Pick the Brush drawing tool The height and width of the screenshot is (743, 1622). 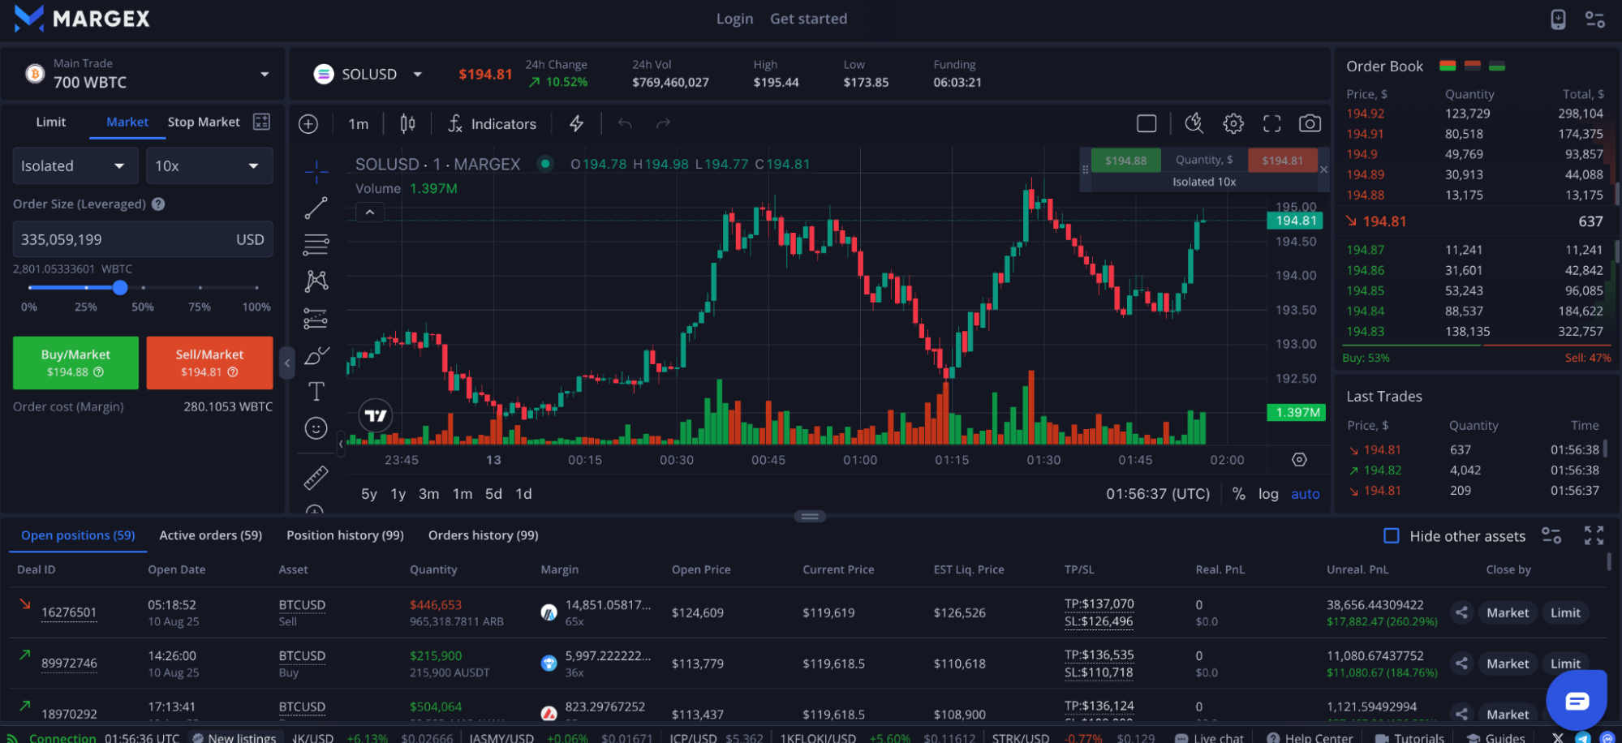pyautogui.click(x=316, y=355)
